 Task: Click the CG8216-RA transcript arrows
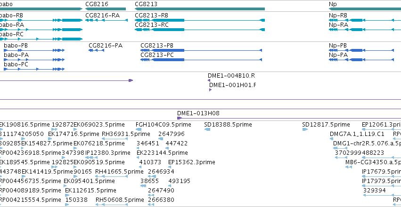[x=106, y=20]
